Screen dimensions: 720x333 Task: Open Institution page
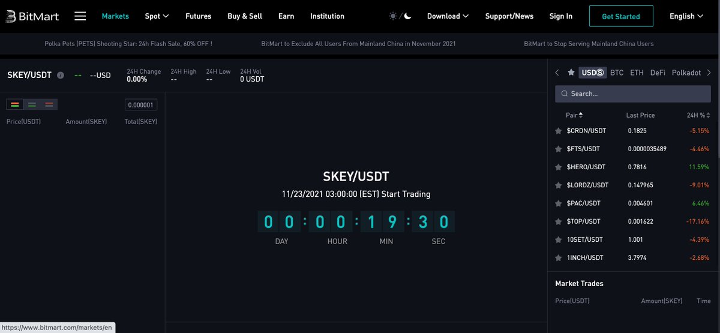point(327,16)
